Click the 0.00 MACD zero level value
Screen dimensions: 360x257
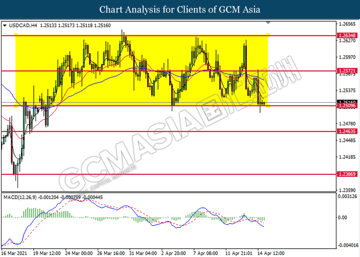click(343, 217)
